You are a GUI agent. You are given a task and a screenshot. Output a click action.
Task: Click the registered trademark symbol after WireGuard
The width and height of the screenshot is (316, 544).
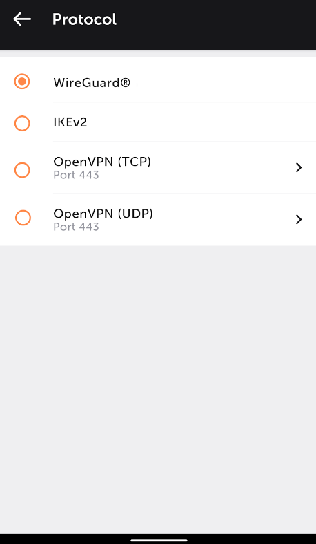126,82
